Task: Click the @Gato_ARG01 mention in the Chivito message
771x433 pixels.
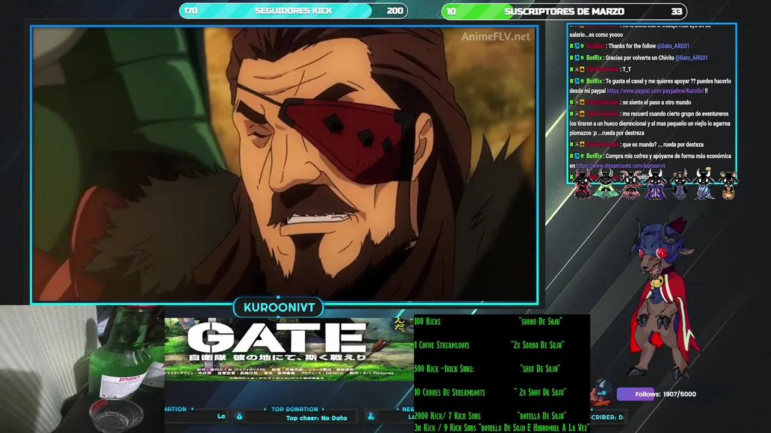Action: [x=691, y=58]
